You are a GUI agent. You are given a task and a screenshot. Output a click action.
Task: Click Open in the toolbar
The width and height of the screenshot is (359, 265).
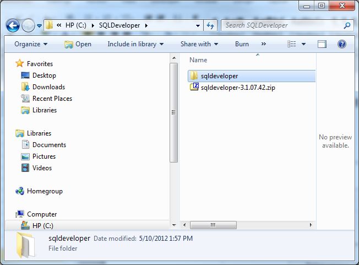78,44
